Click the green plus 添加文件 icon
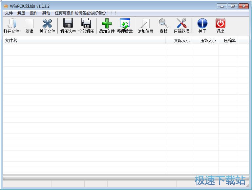The width and height of the screenshot is (252, 190). click(107, 24)
